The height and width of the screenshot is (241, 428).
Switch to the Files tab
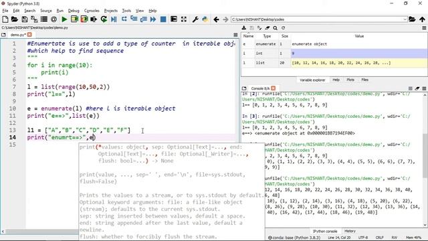(365, 80)
